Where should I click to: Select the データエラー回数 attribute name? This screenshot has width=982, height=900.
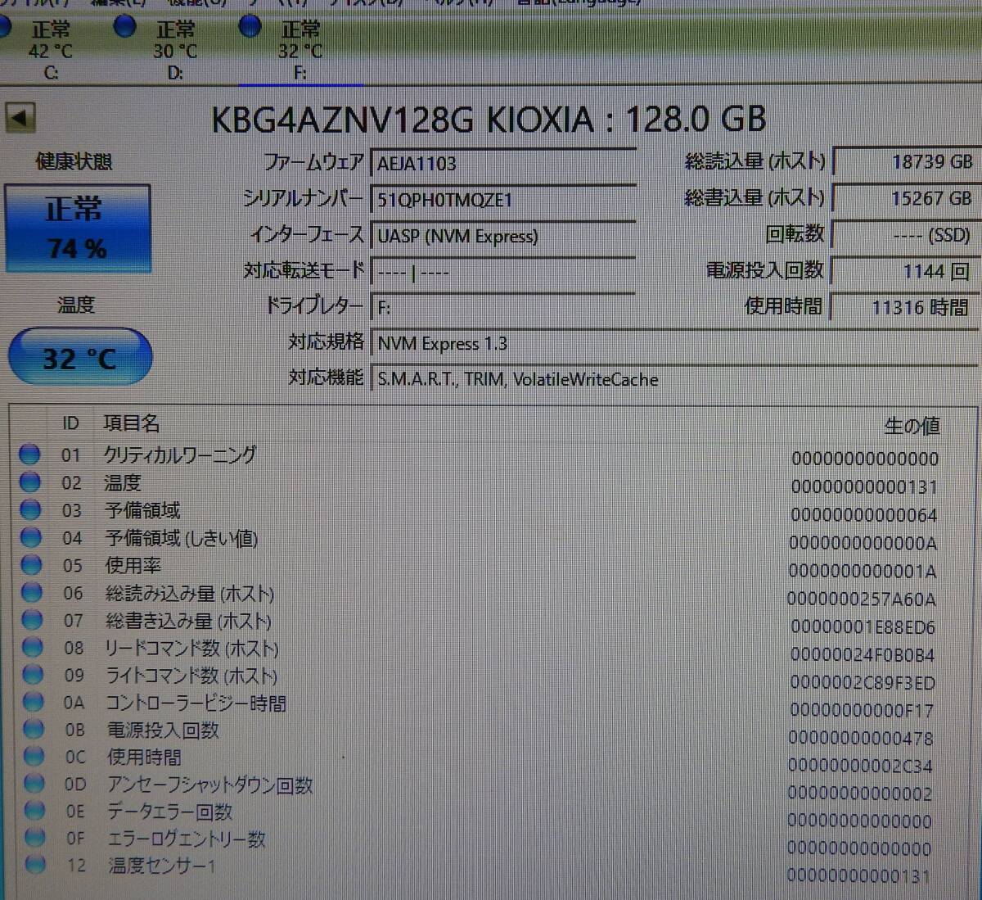pos(170,812)
